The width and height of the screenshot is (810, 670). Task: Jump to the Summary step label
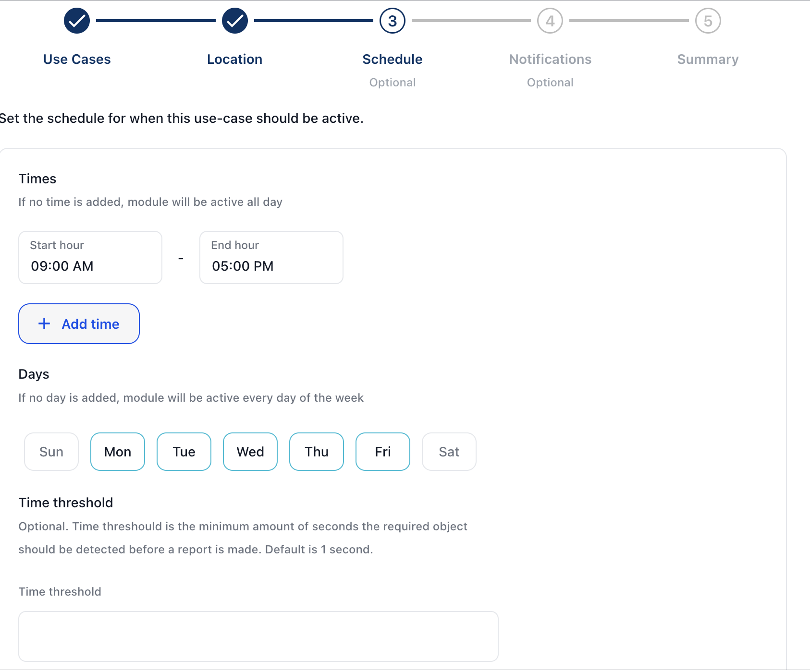tap(708, 59)
